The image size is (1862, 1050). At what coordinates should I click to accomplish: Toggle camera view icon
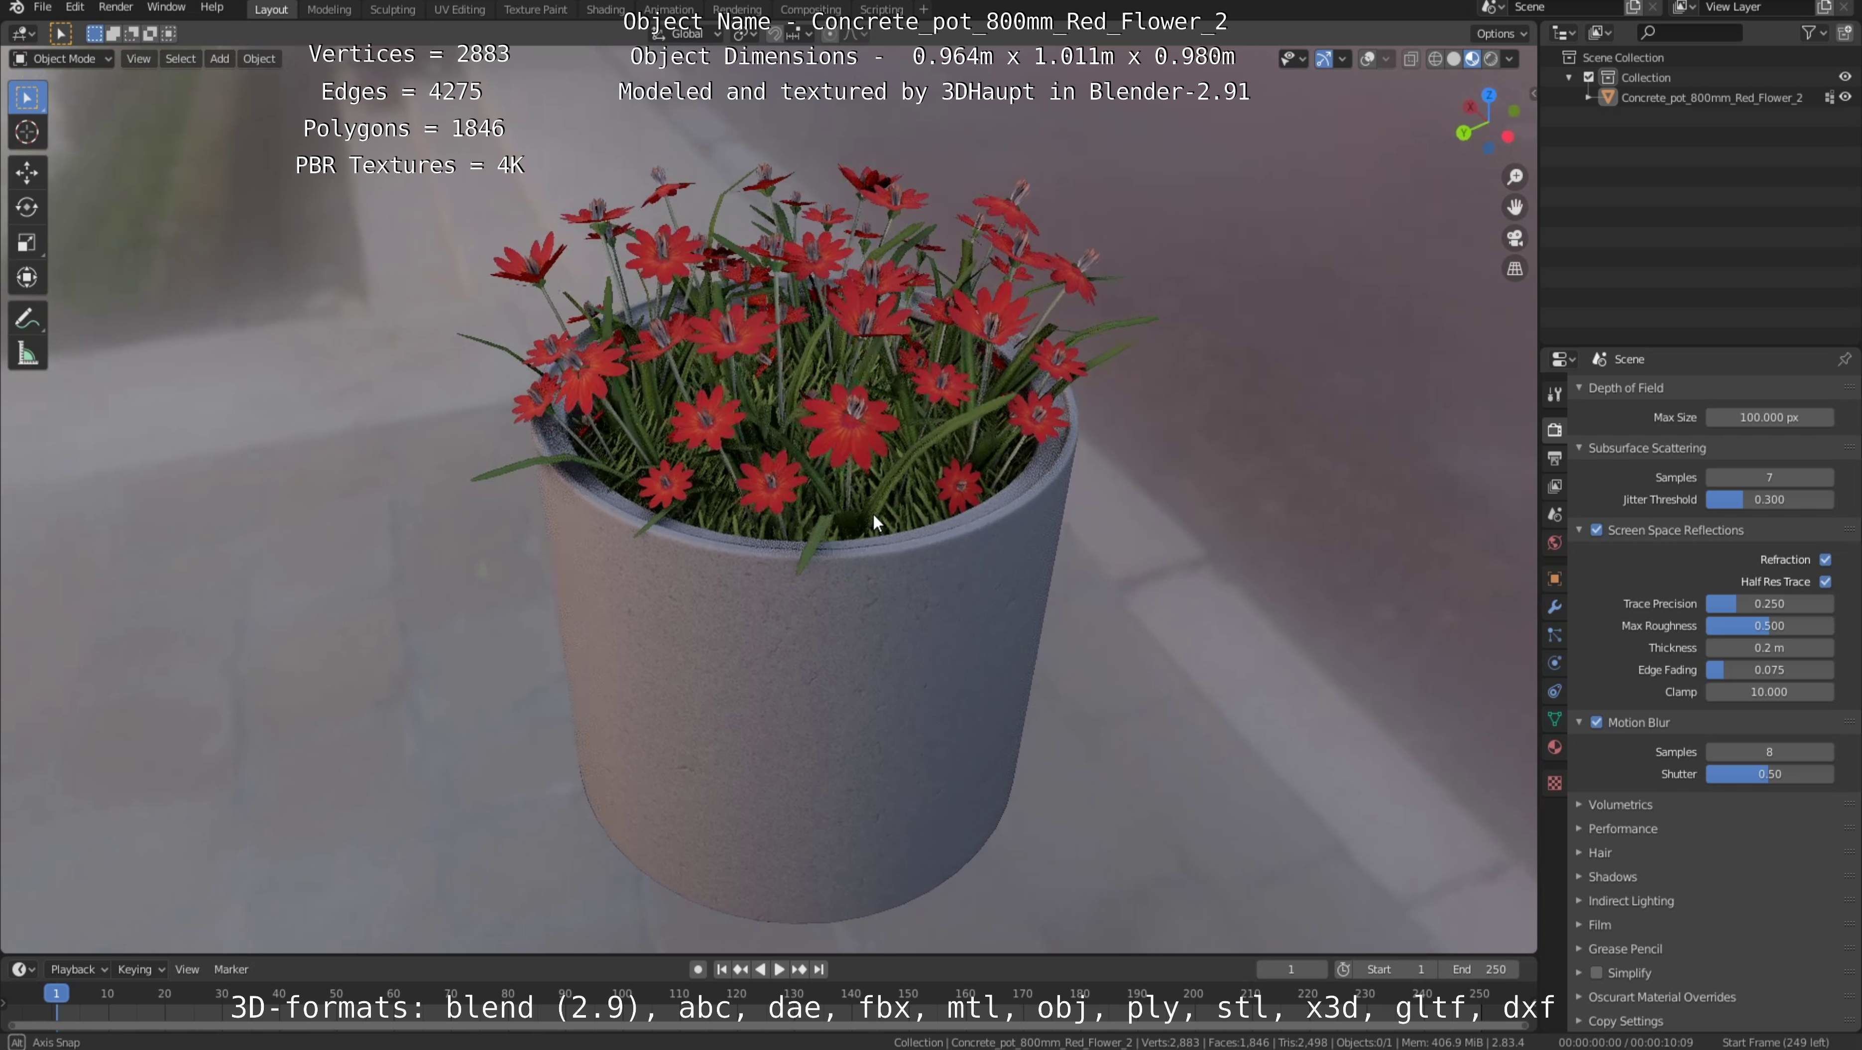tap(1515, 238)
